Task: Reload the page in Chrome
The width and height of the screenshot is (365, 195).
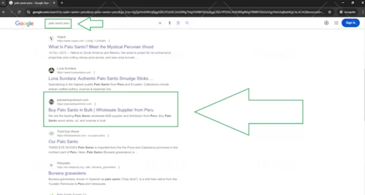Action: 19,12
